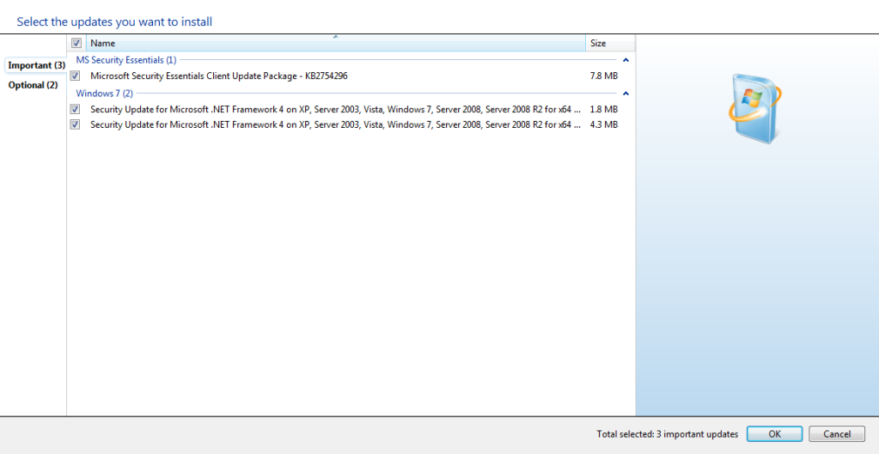
Task: Uncheck Microsoft Security Essentials Client Update Package
Action: coord(75,76)
